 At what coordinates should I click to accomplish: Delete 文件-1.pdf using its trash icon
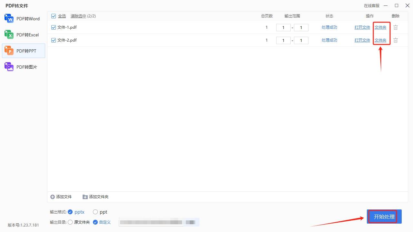[x=395, y=27]
